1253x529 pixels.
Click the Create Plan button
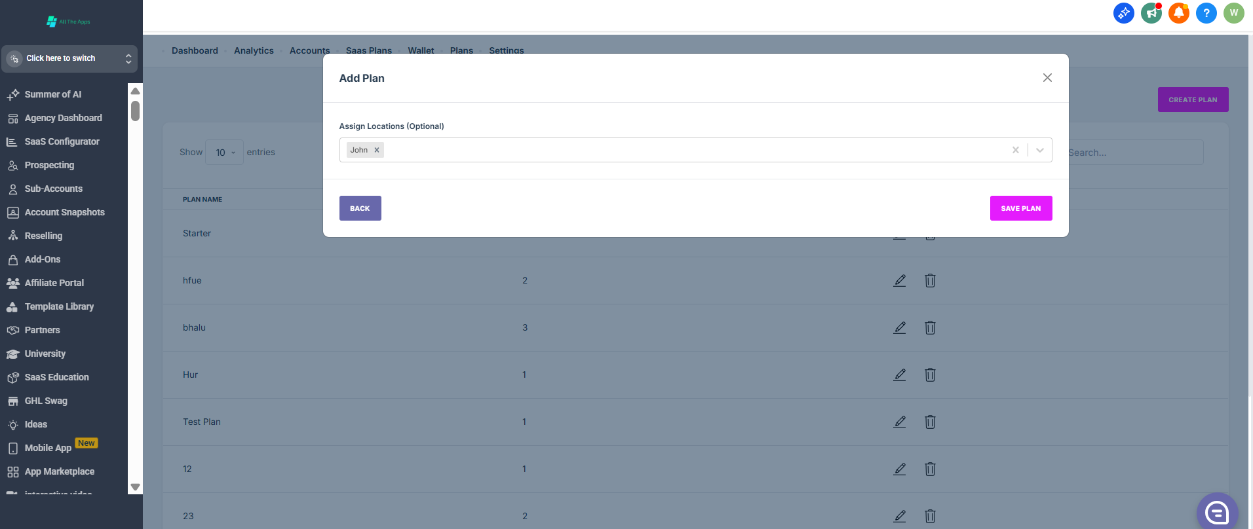click(x=1193, y=100)
